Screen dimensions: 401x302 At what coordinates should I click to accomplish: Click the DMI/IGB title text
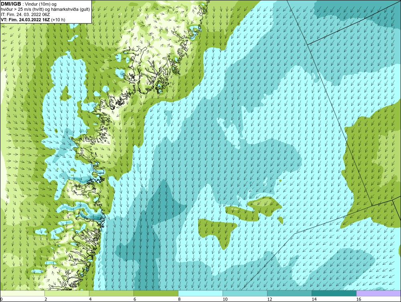tap(11, 4)
